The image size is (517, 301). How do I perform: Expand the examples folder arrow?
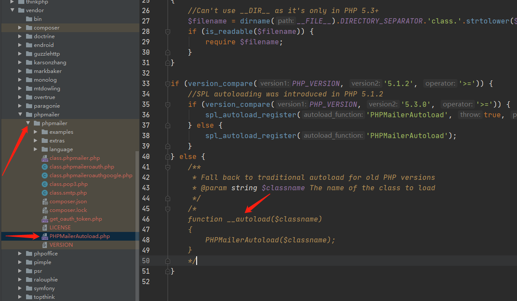point(36,132)
